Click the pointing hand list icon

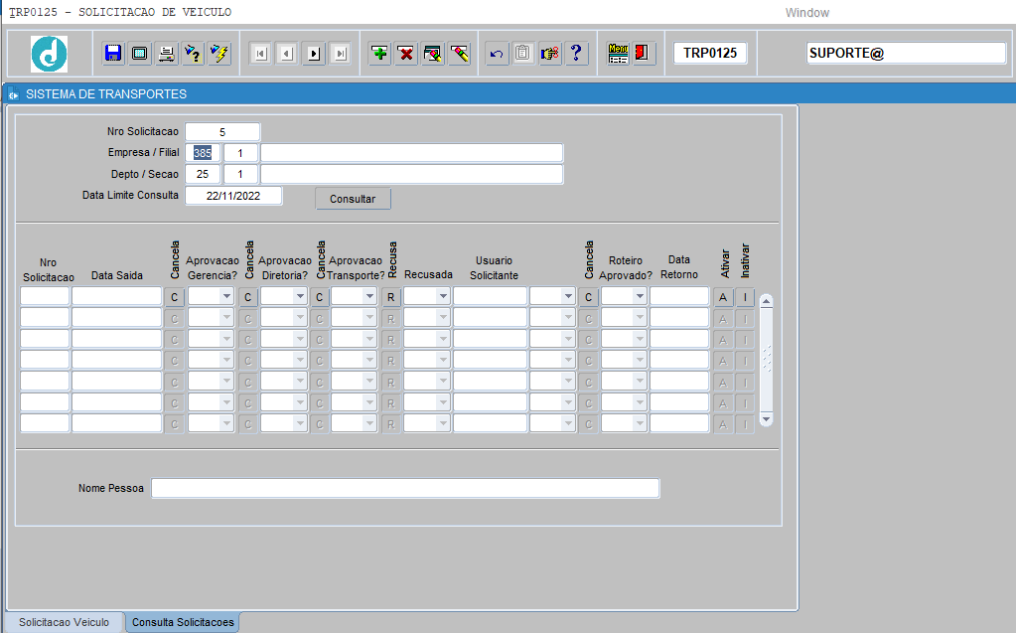tap(549, 54)
